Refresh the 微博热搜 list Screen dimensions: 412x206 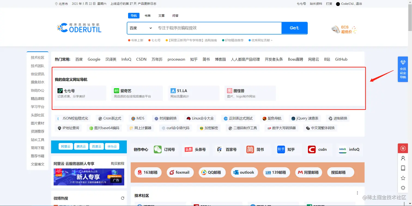[x=123, y=198]
